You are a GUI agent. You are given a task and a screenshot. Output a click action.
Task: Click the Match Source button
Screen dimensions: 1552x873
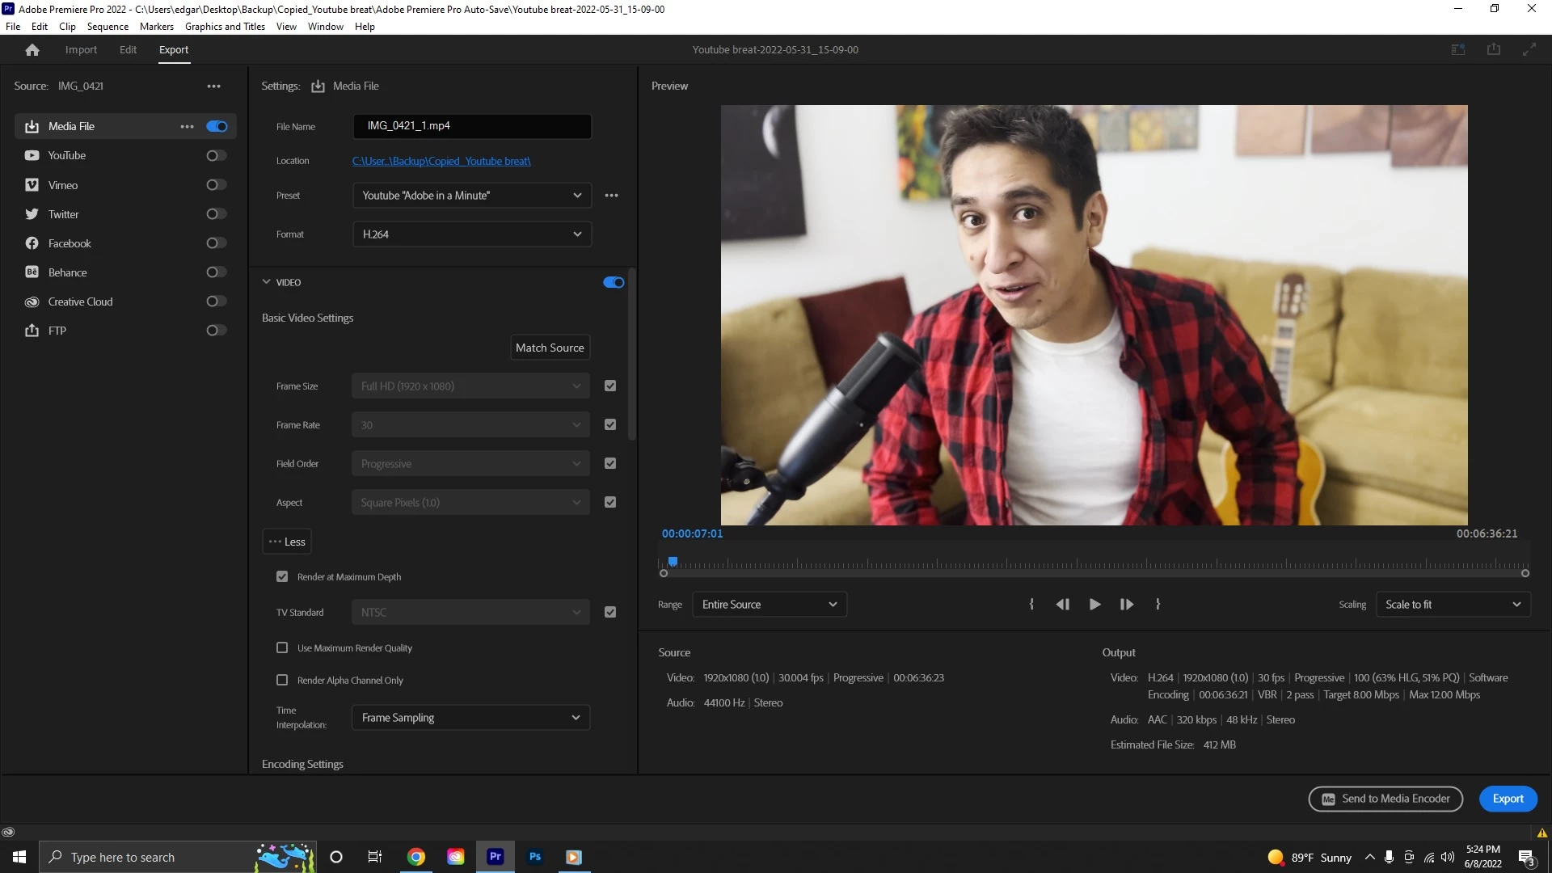(x=550, y=348)
